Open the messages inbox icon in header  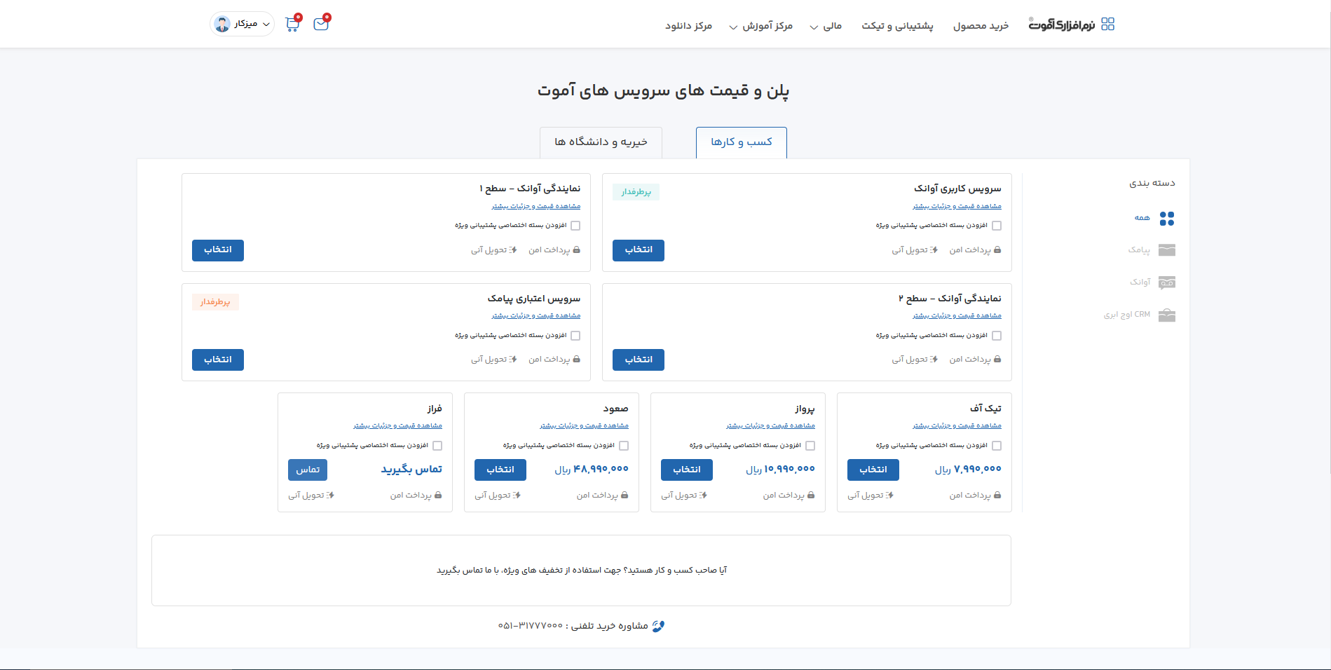(x=321, y=24)
